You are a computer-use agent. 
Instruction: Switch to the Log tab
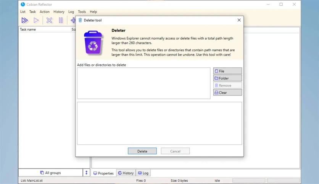tap(143, 173)
